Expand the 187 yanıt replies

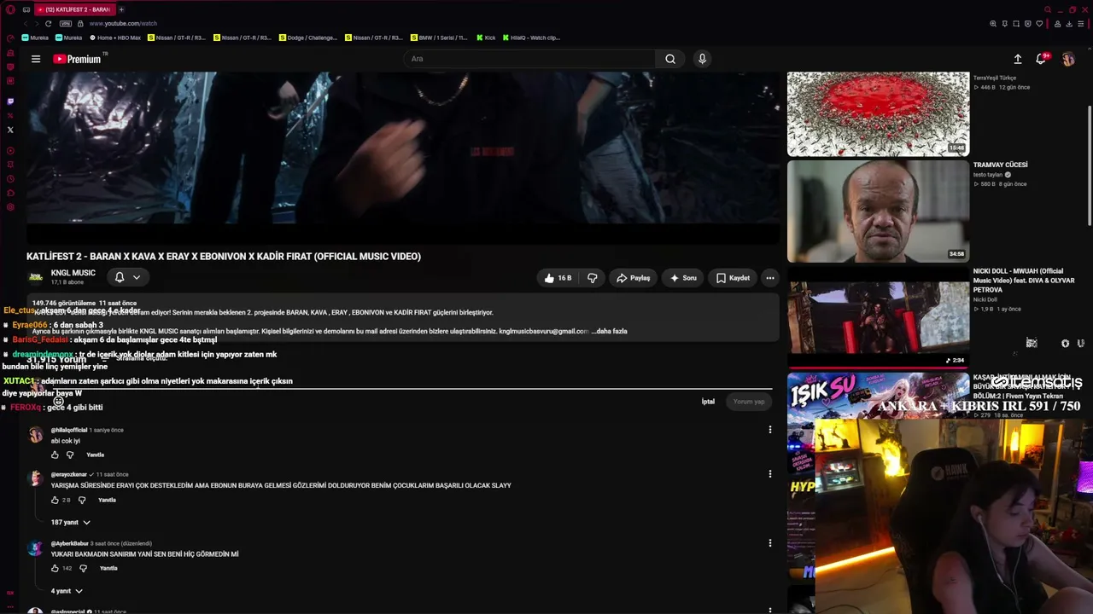pos(71,522)
